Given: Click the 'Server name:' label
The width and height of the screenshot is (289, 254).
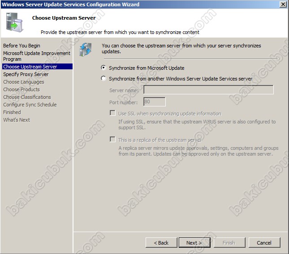Looking at the screenshot, I should [124, 90].
